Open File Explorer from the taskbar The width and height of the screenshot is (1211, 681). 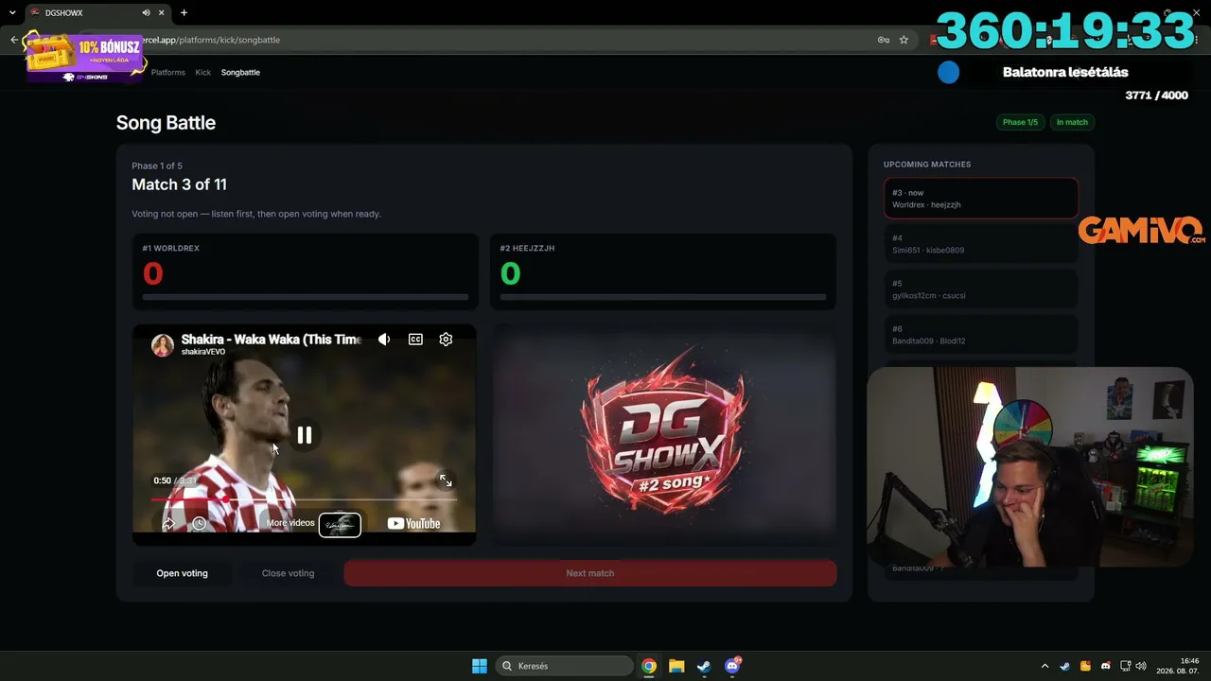click(676, 666)
